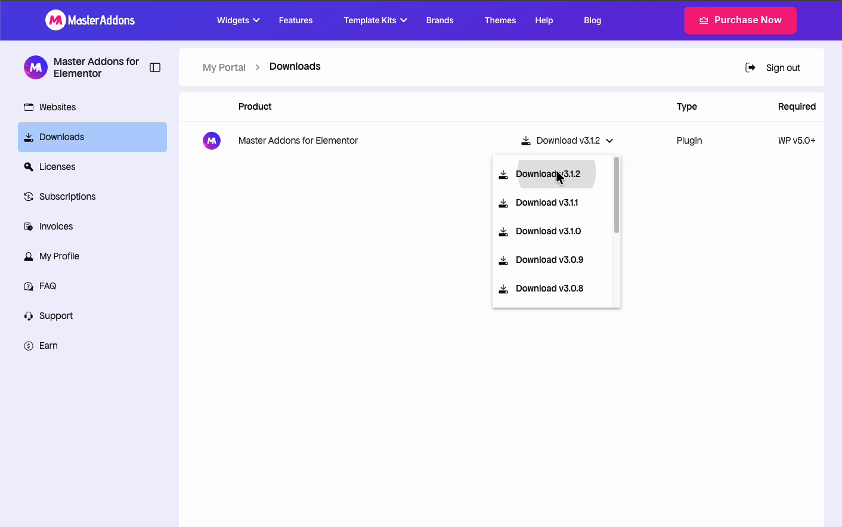
Task: Click the Licenses key icon
Action: 29,167
